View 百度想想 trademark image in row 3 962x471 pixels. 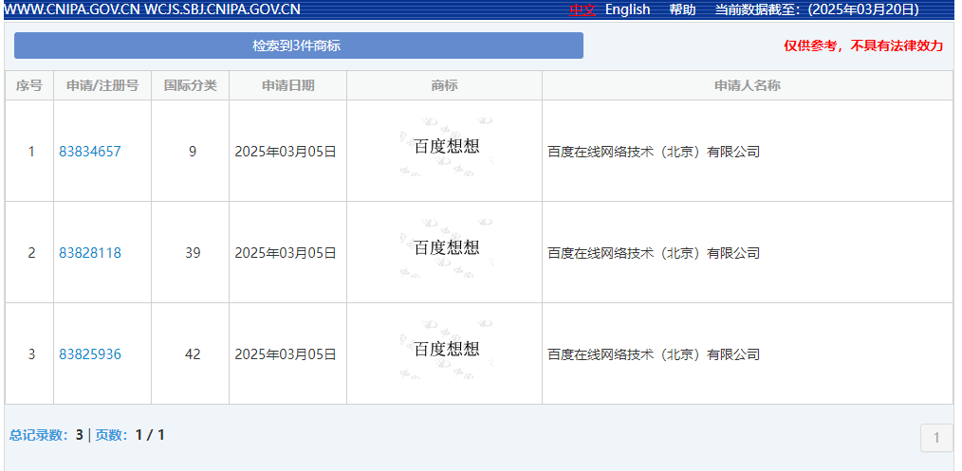(x=445, y=350)
